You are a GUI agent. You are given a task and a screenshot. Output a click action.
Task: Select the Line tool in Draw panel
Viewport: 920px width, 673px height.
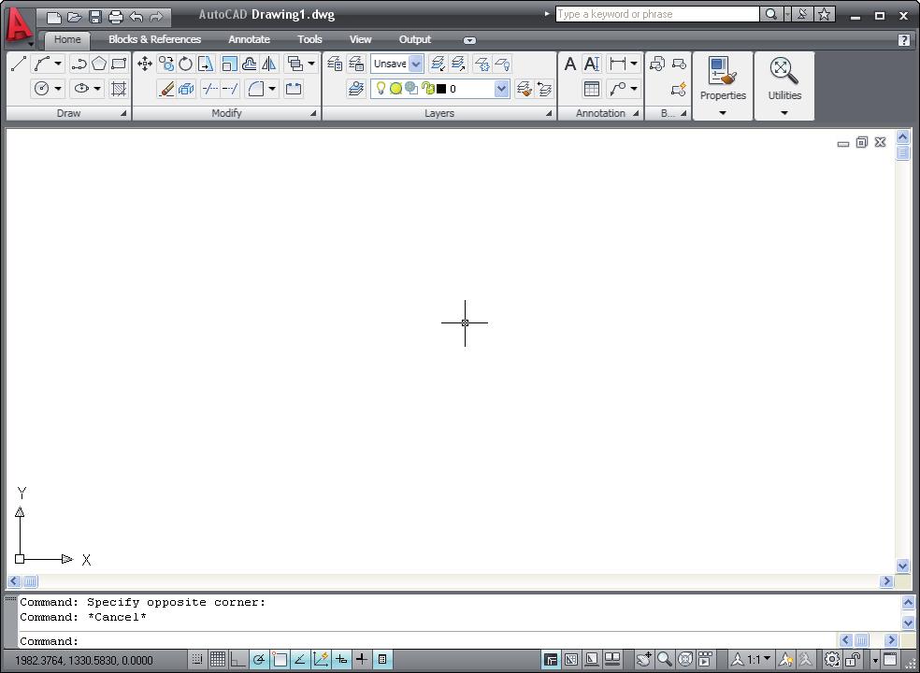click(x=18, y=64)
